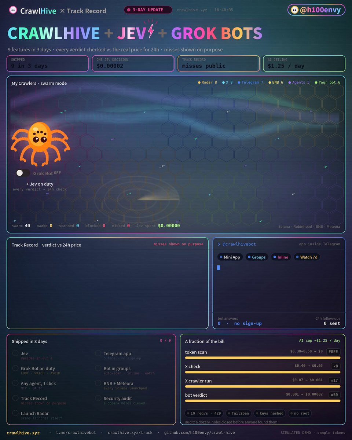Click the @crawlhivebot handle text
352x440 pixels.
239,244
